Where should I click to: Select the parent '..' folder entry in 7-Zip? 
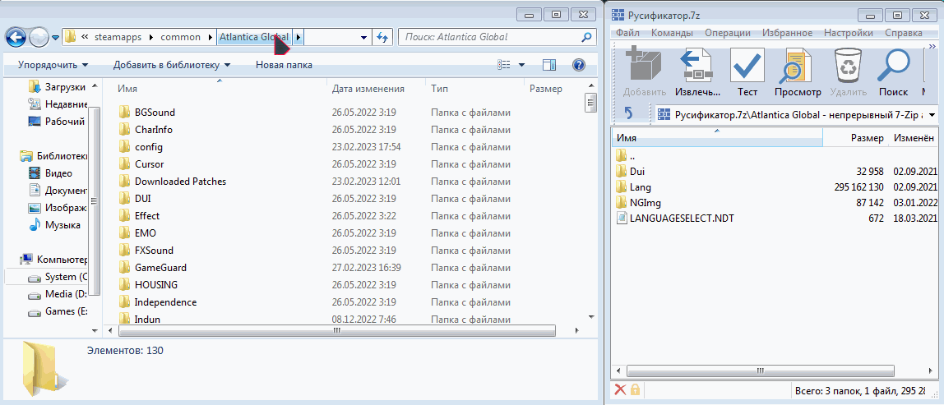pyautogui.click(x=632, y=156)
